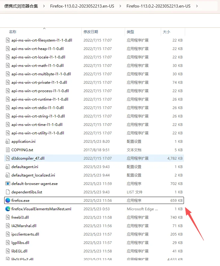Select file name lgpllibs.dll
Viewport: 220px width, 266px height.
coord(20,243)
